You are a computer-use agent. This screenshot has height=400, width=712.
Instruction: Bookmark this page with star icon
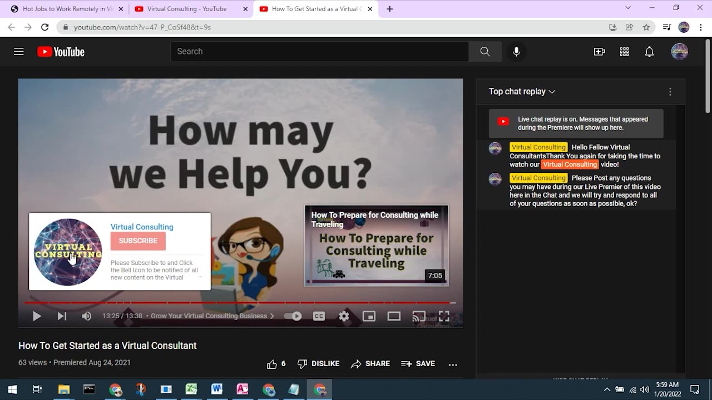pos(646,27)
